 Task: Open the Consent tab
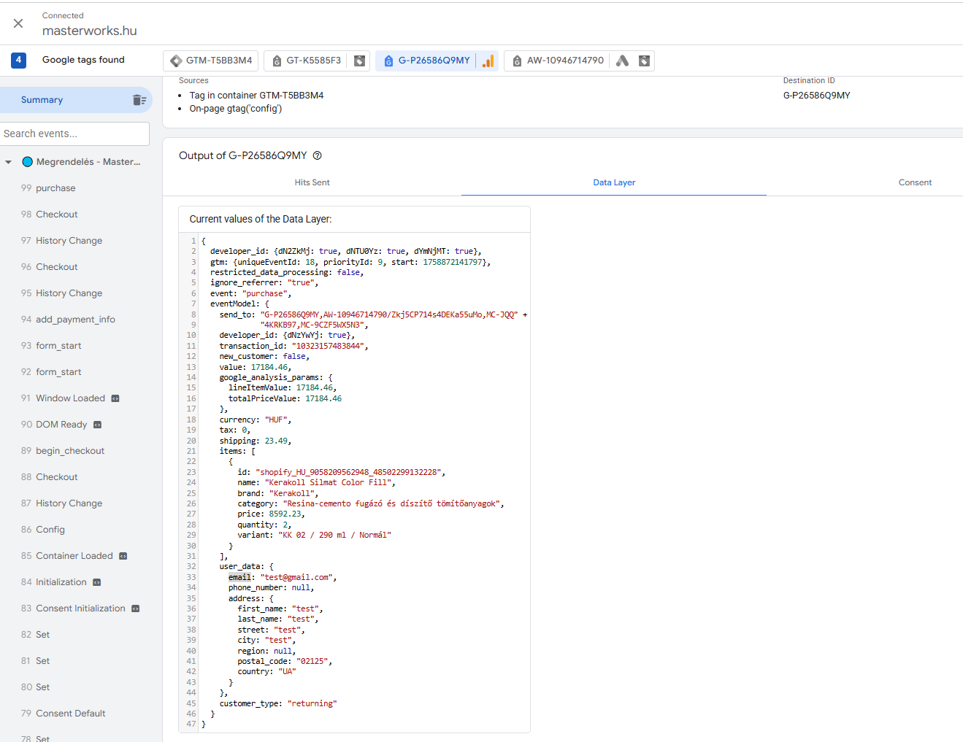915,182
